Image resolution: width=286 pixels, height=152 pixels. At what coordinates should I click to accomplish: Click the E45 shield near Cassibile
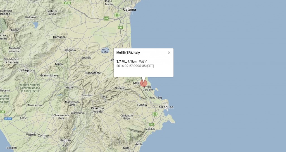click(x=152, y=124)
